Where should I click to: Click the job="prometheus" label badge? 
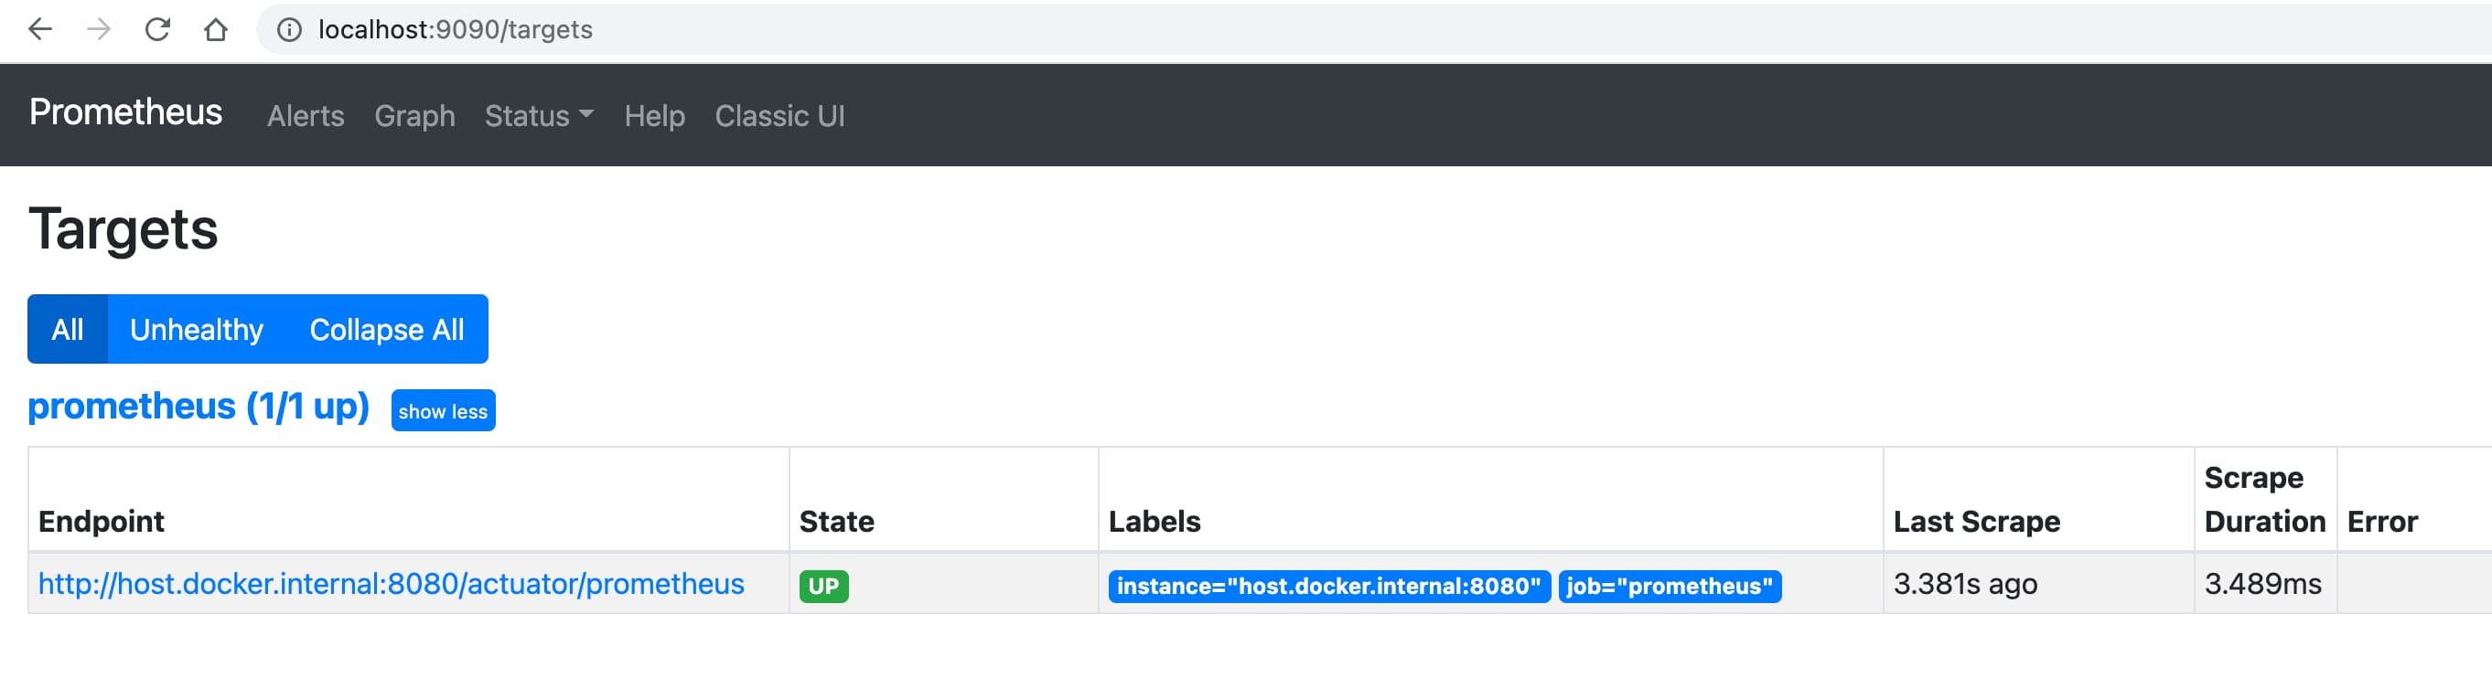point(1670,587)
